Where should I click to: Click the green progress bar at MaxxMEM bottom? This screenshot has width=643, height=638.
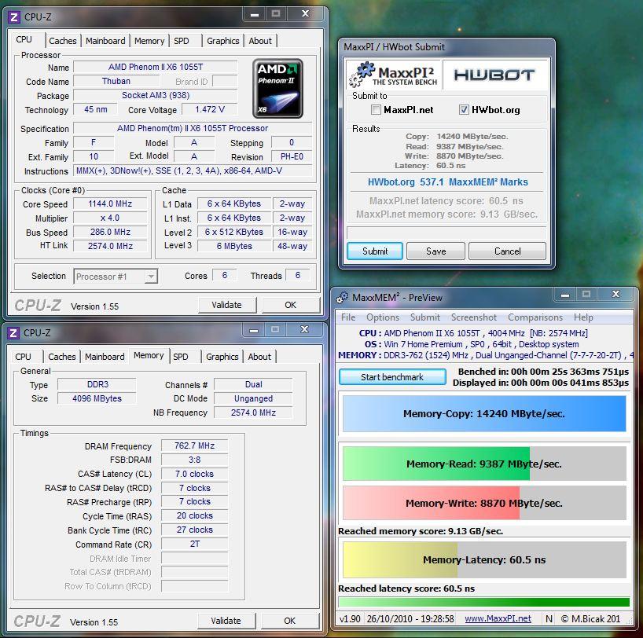point(484,602)
